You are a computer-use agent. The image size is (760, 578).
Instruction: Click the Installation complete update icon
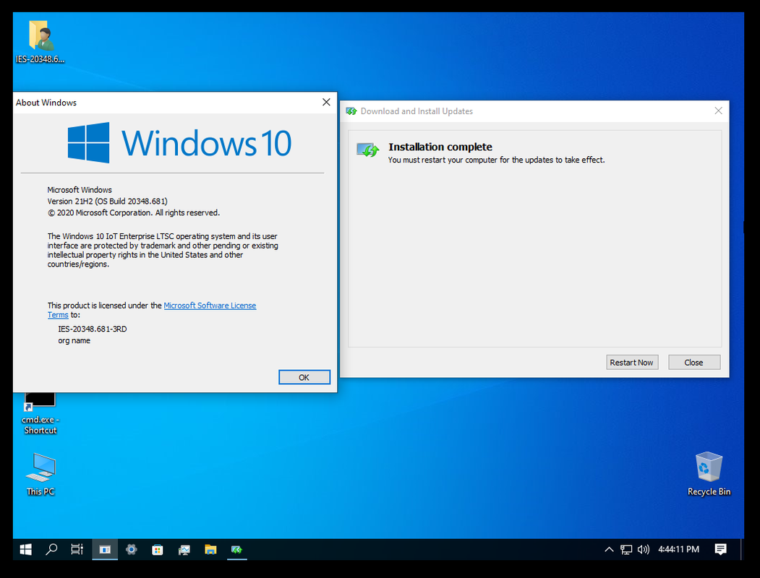[x=368, y=150]
